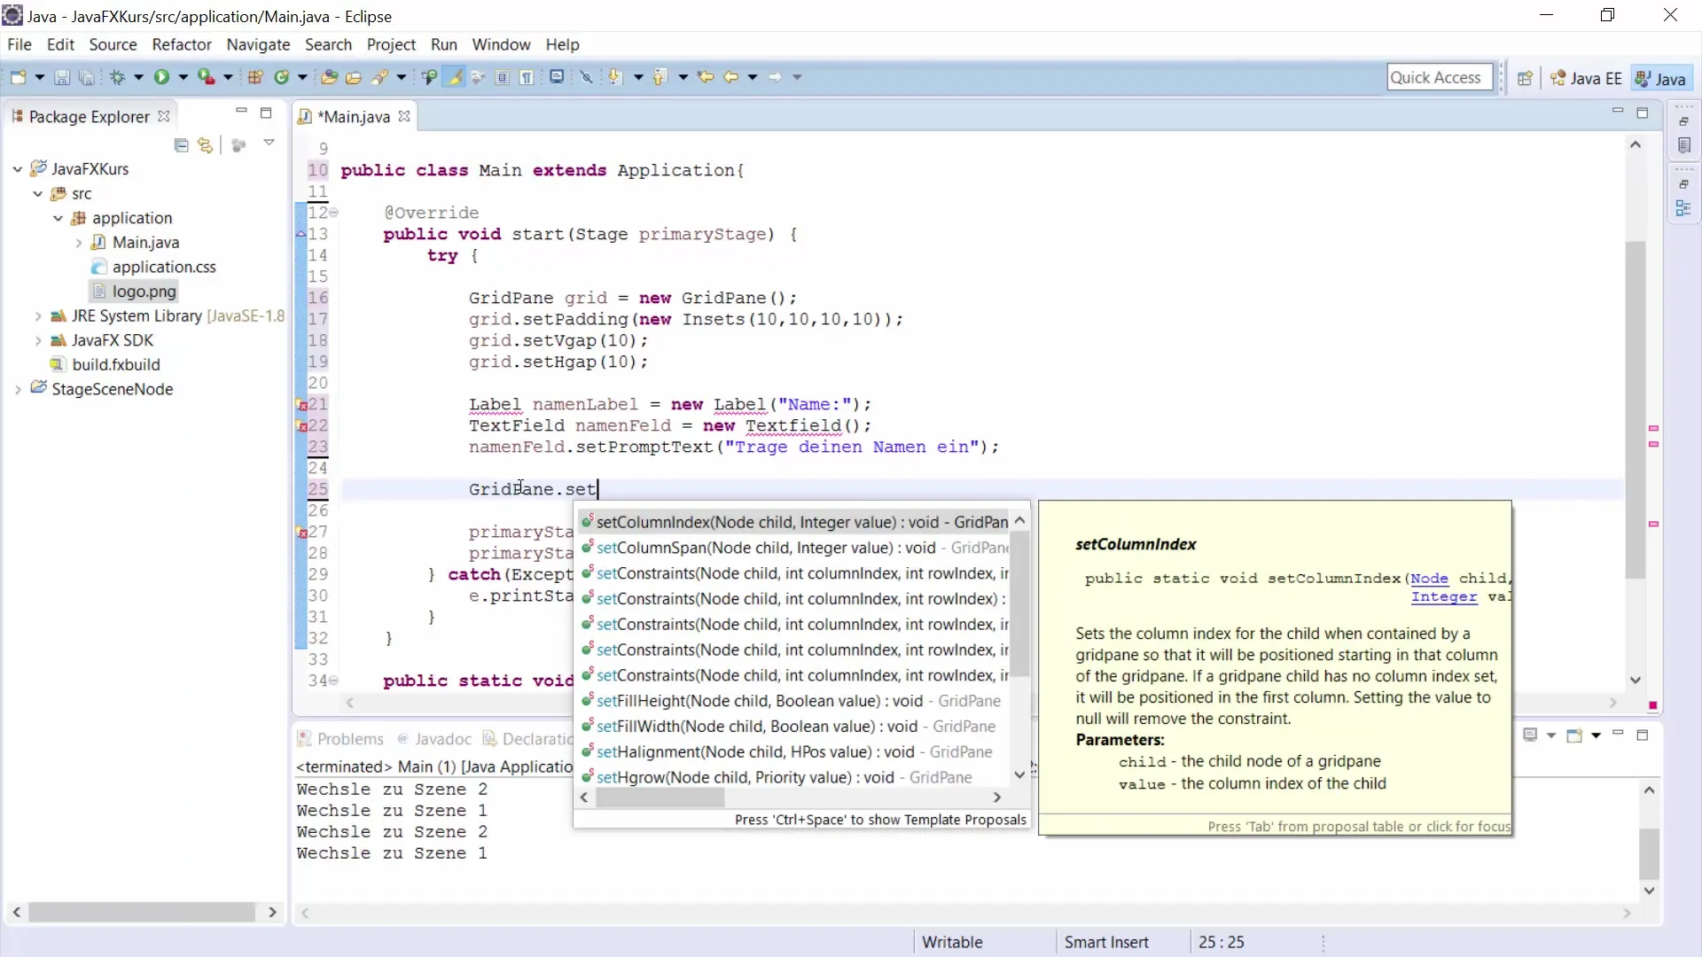Click the Quick Access search field
The image size is (1702, 957).
click(x=1440, y=78)
